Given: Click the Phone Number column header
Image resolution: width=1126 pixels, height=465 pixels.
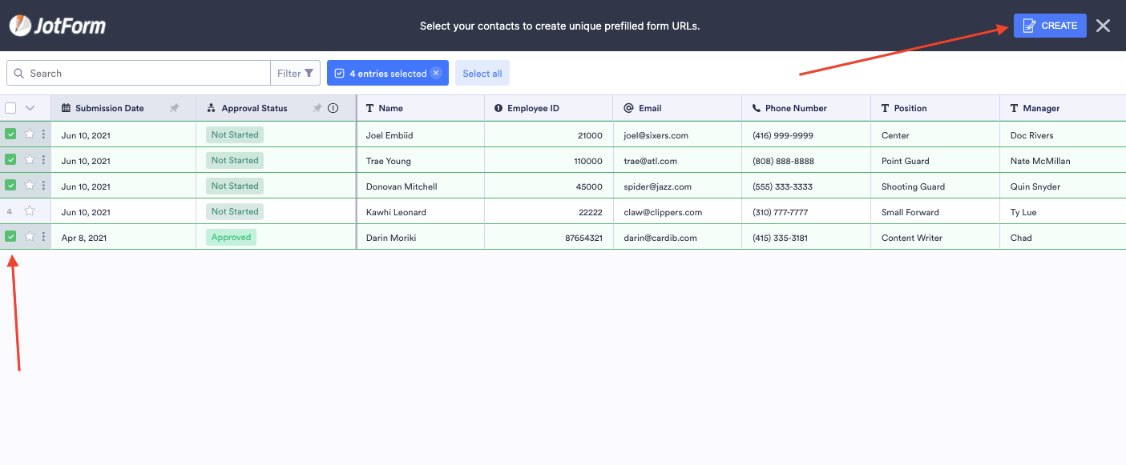Looking at the screenshot, I should click(x=807, y=108).
